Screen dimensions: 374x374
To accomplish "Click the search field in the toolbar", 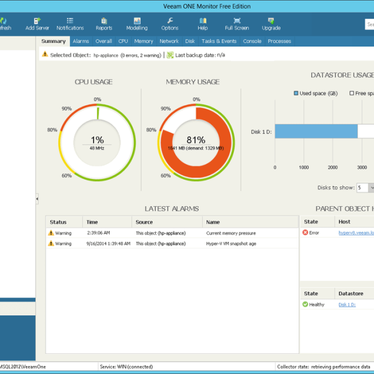I will [370, 24].
